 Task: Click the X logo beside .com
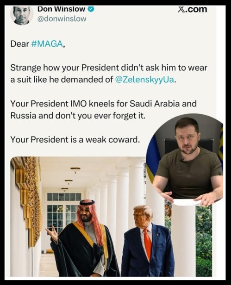tap(182, 9)
